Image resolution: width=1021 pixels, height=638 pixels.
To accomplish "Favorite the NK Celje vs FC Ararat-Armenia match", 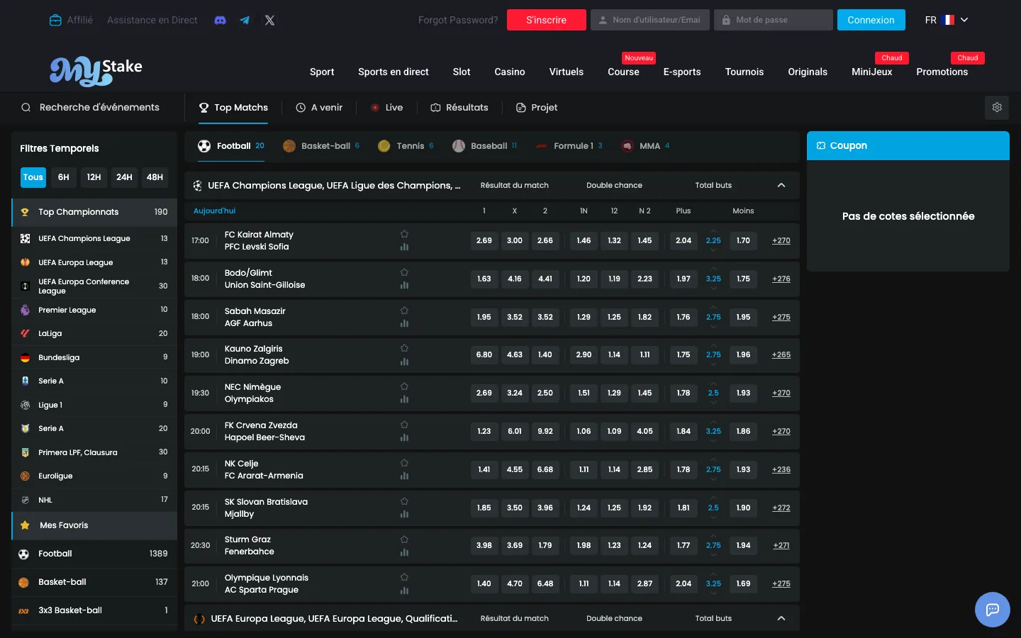I will 404,463.
